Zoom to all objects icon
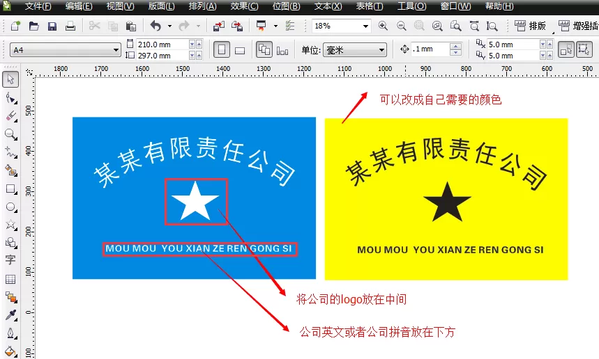This screenshot has height=359, width=599. coord(437,26)
